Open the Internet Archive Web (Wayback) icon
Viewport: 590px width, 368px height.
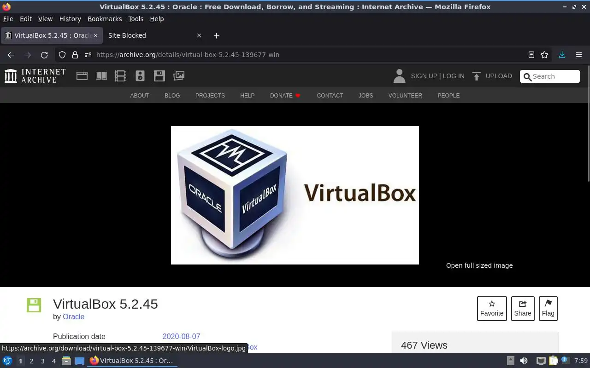(82, 76)
